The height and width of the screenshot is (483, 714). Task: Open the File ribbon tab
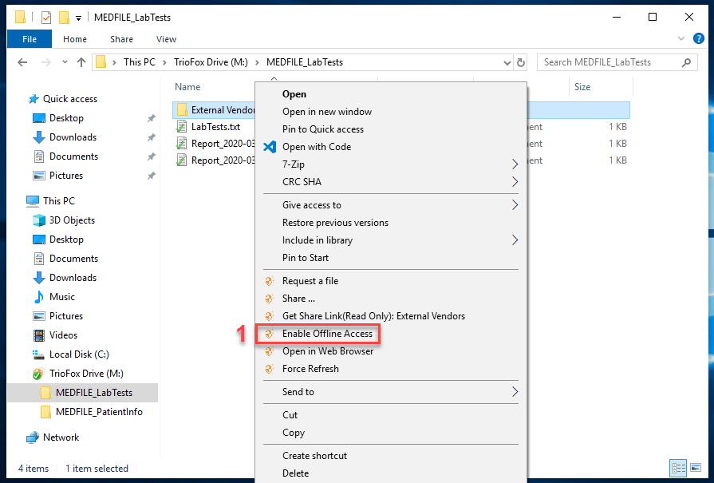coord(30,39)
